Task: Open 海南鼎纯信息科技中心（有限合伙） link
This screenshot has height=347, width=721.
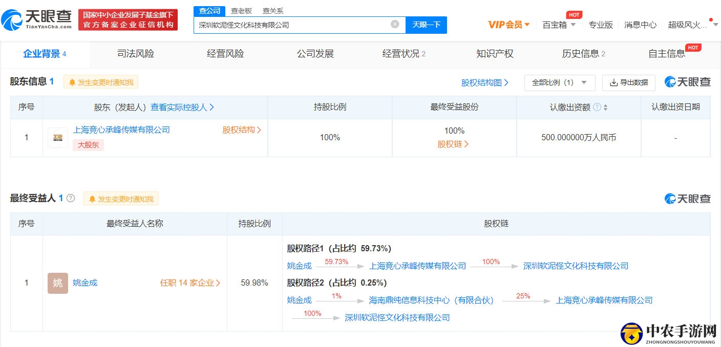Action: (x=433, y=300)
